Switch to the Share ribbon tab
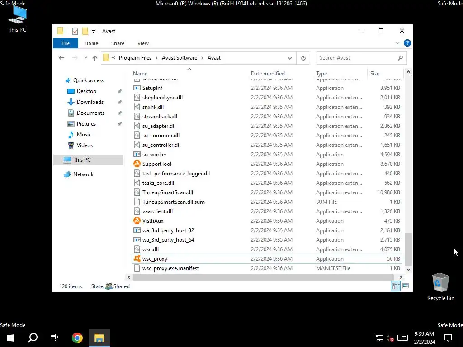Screen dimensions: 463x347 [x=118, y=43]
